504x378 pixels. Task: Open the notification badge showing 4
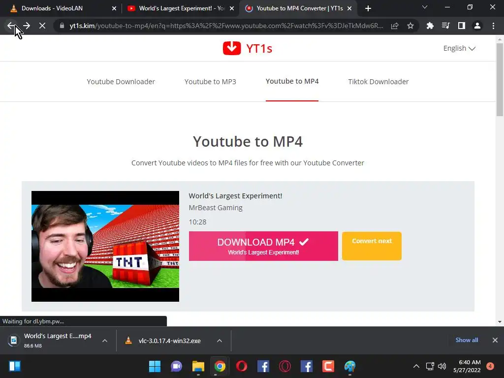pyautogui.click(x=490, y=366)
